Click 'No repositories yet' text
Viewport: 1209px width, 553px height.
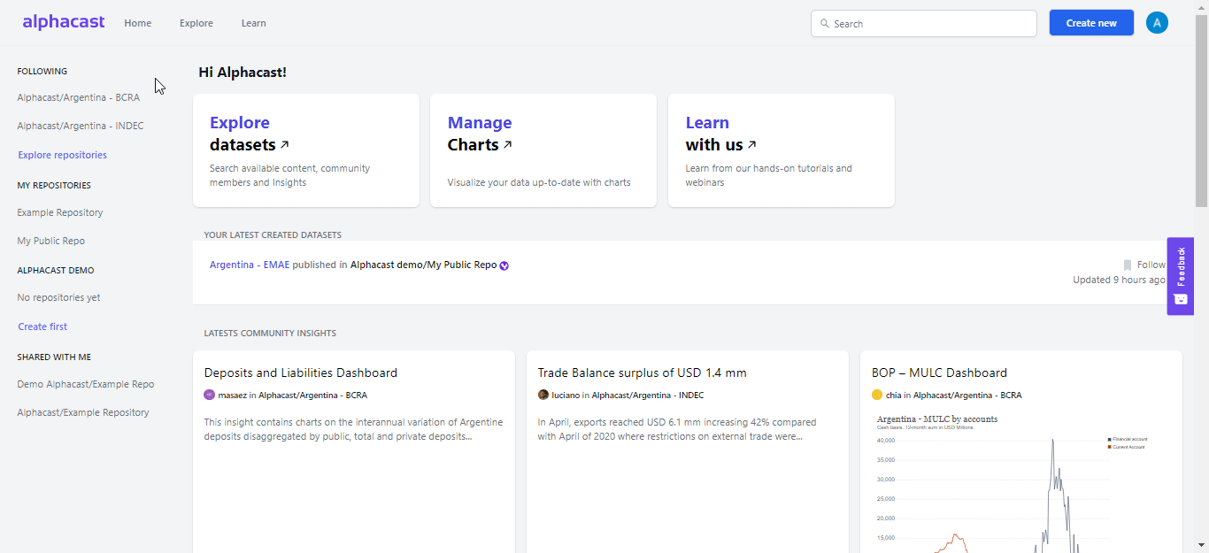[x=58, y=297]
